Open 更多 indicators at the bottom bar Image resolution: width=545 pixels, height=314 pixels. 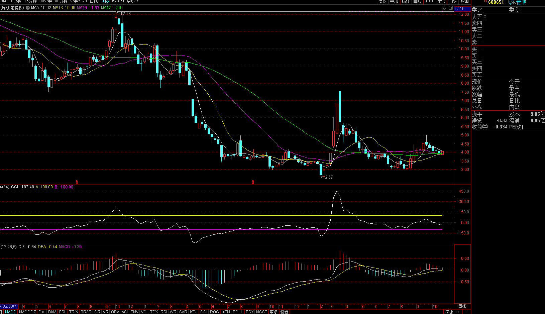274,312
